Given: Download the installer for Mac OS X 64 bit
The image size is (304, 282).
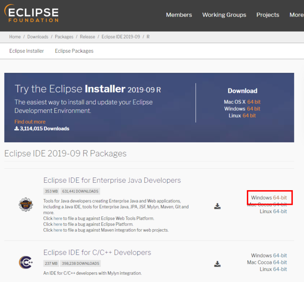Looking at the screenshot, I should (254, 102).
